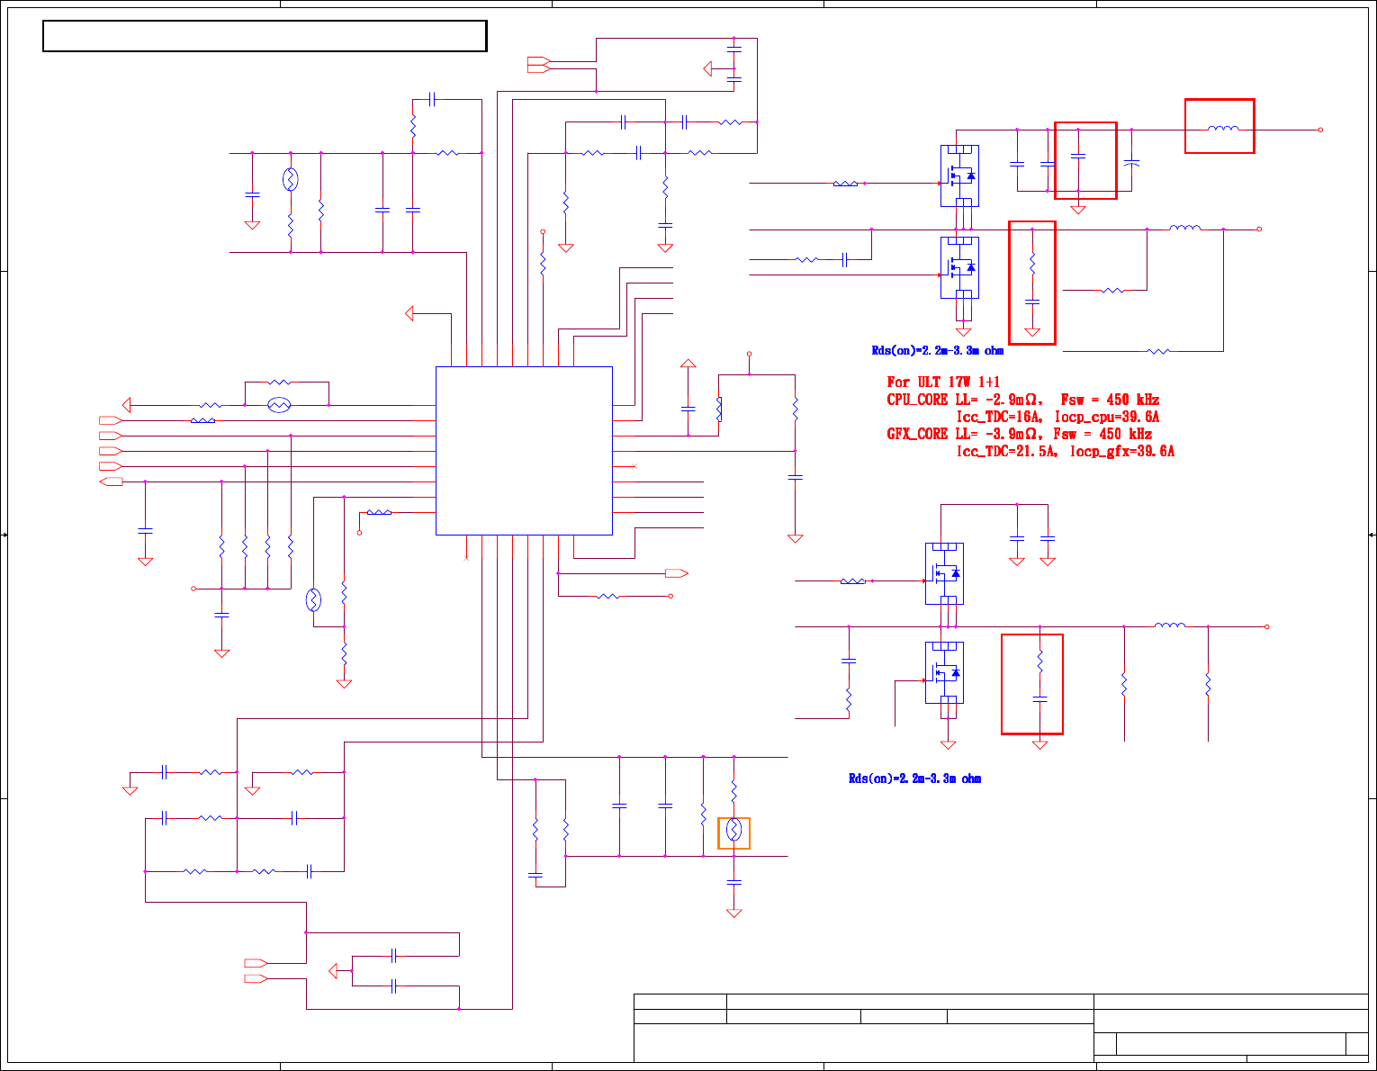Select the topmost MOSFET symbol

(x=959, y=176)
